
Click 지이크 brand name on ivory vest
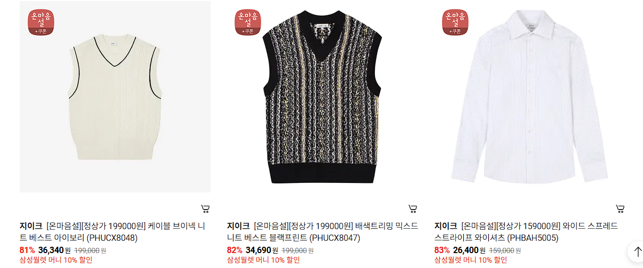point(31,226)
